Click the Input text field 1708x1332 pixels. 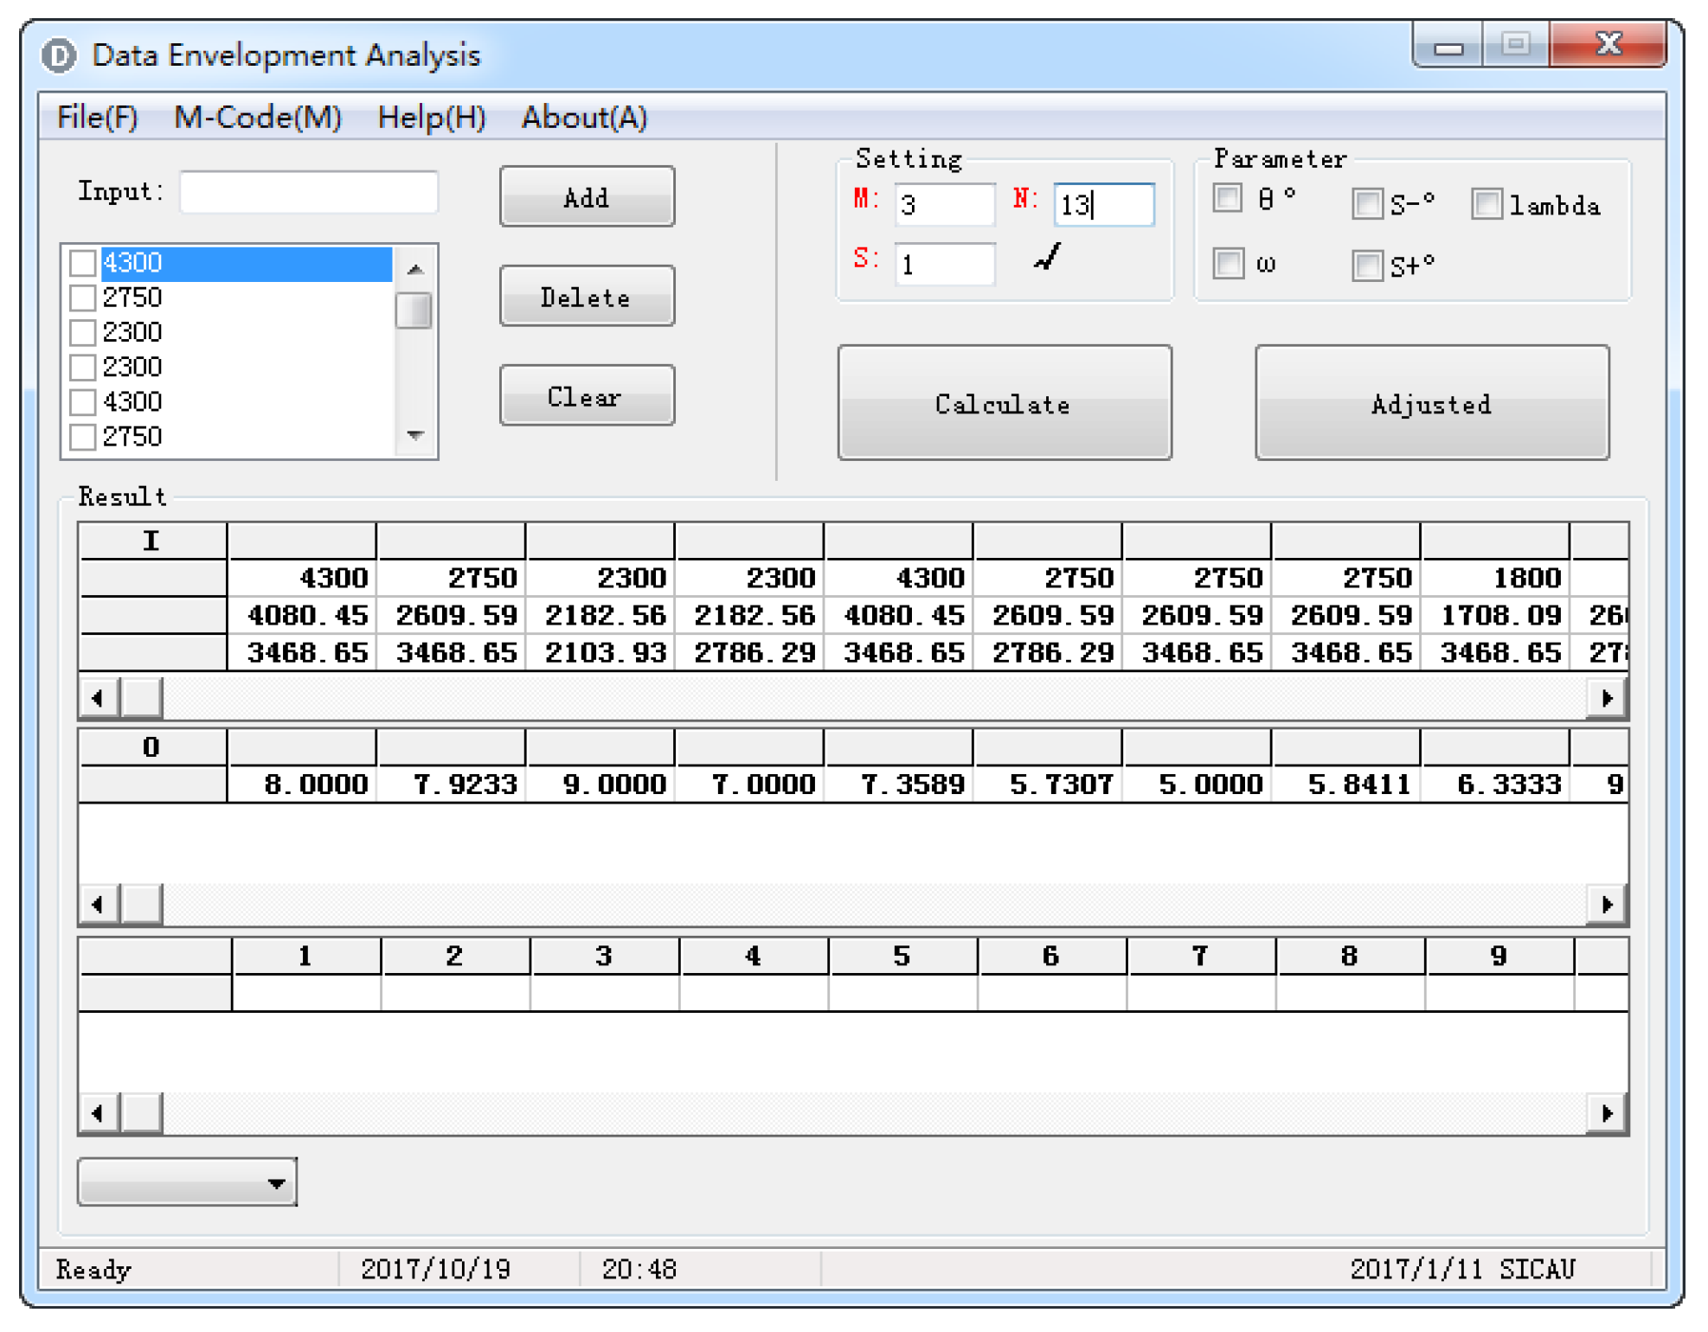click(309, 192)
